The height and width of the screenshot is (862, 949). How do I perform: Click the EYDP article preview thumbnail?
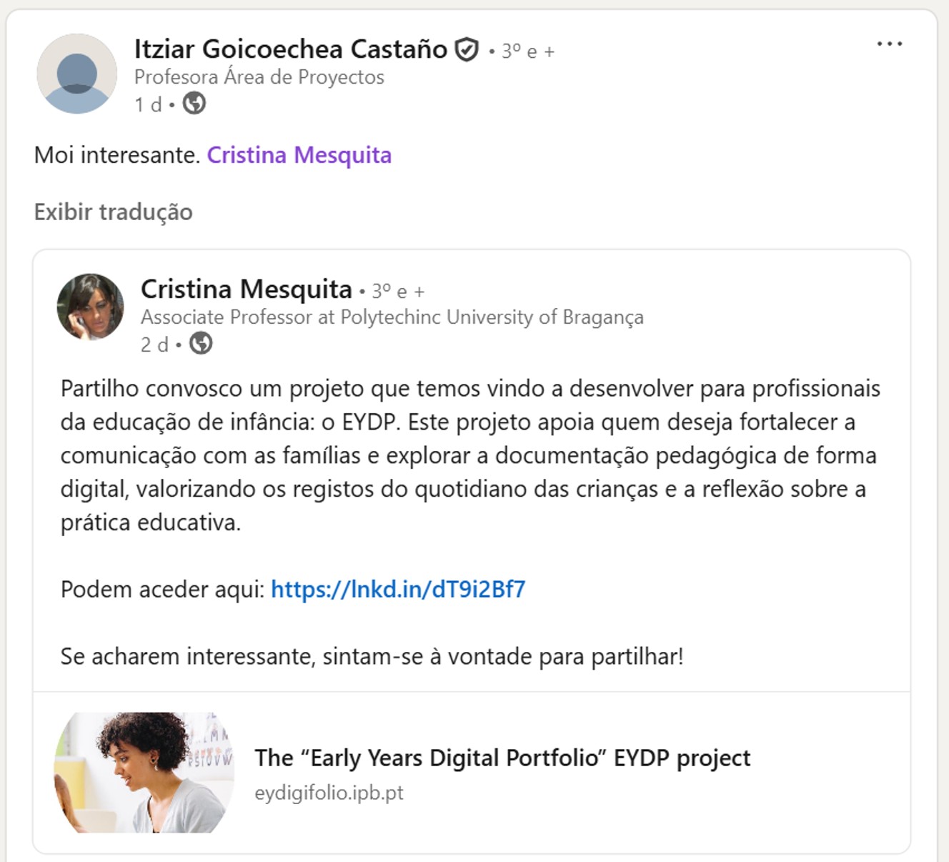pyautogui.click(x=144, y=772)
